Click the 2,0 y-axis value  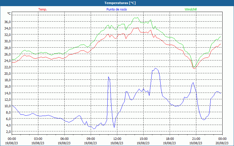click(8, 132)
